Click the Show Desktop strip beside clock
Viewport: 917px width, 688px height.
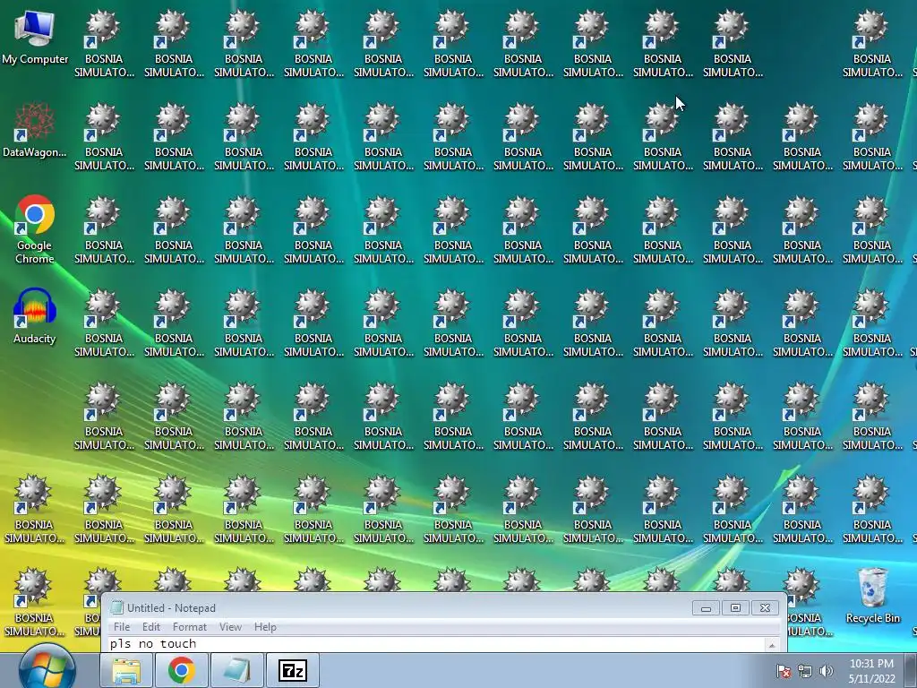click(911, 670)
